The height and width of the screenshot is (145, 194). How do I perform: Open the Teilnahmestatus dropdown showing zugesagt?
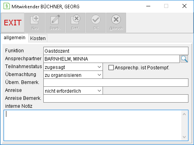(x=73, y=67)
